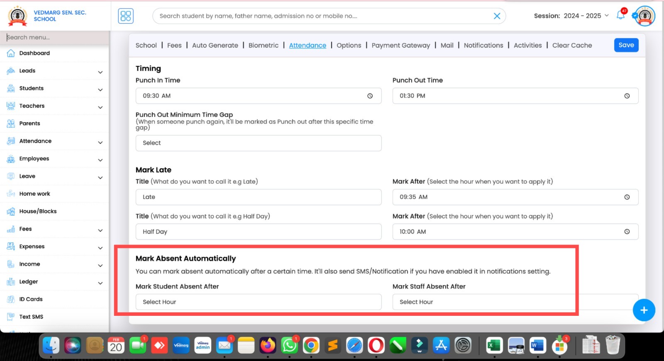Click the Half Day Mark After clock icon
664x361 pixels.
[x=627, y=232]
